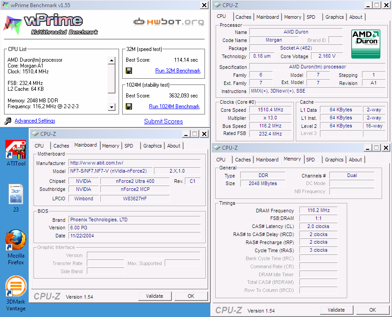The image size is (392, 317).
Task: Switch to Mainboard tab in top CPU-Z window
Action: pos(268,17)
